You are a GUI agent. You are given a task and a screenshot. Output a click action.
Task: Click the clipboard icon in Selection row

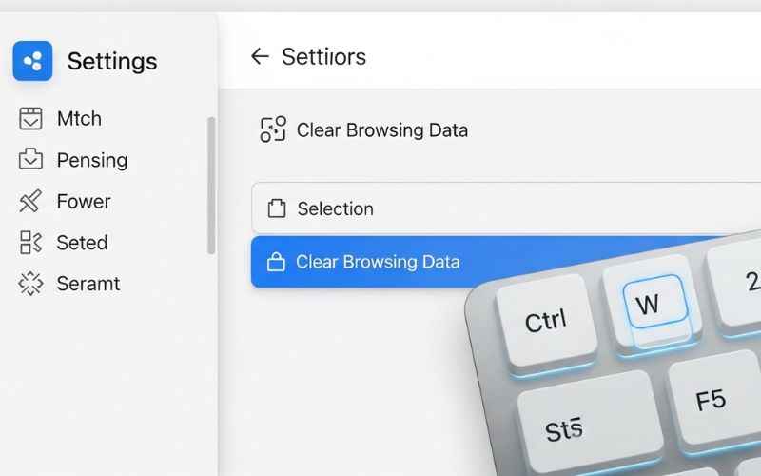point(277,208)
